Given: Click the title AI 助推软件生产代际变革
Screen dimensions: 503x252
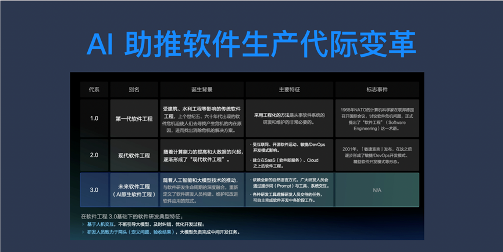Looking at the screenshot, I should tap(251, 44).
